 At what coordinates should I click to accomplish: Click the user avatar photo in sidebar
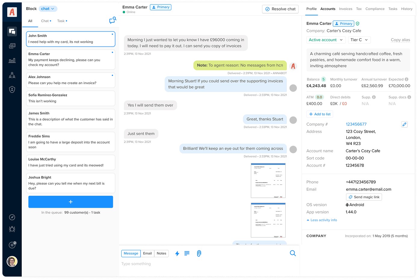tap(12, 262)
